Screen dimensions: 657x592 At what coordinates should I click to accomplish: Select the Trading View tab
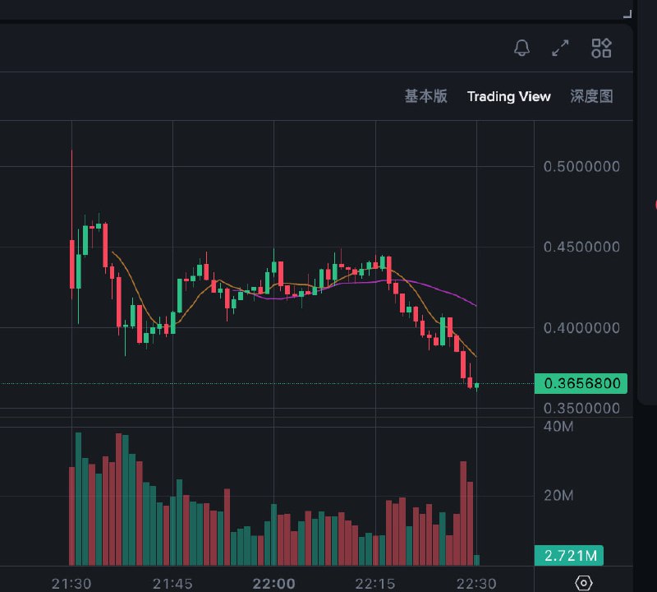coord(508,96)
